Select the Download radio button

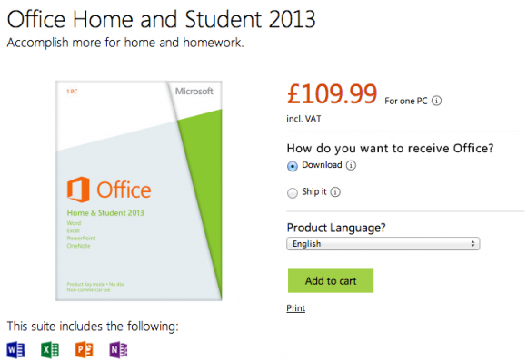[x=293, y=166]
